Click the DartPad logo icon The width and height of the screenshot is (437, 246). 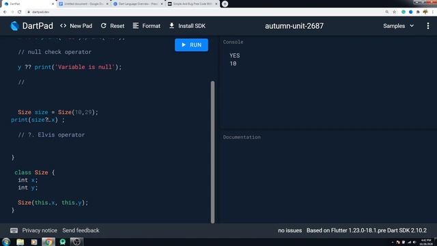click(x=14, y=26)
